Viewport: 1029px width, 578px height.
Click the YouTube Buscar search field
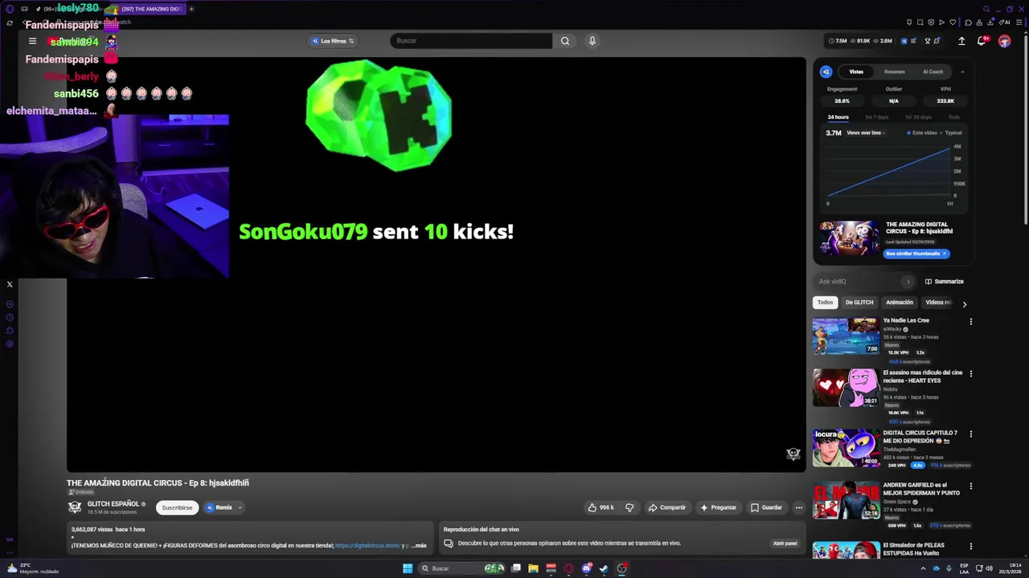(471, 41)
